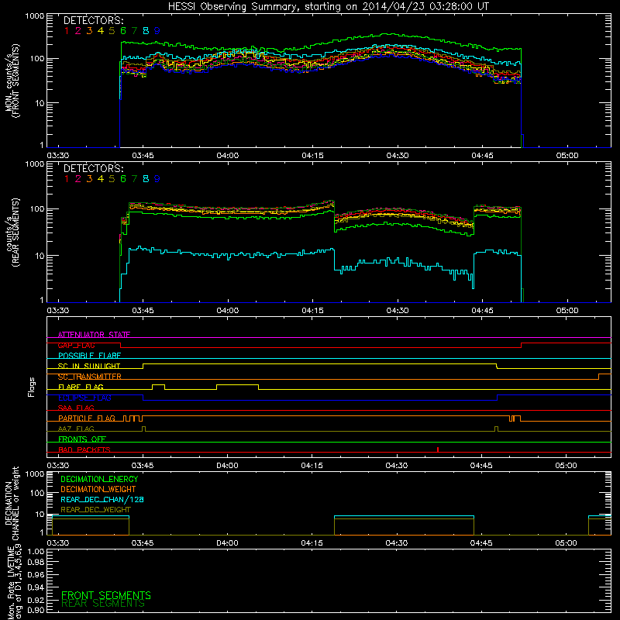This screenshot has width=620, height=620.
Task: Click the SAA_FLAG label
Action: click(x=76, y=408)
